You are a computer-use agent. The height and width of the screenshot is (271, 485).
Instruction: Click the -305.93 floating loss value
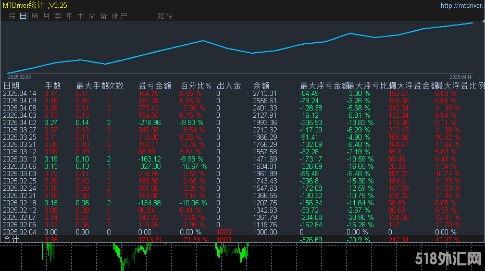tap(311, 122)
